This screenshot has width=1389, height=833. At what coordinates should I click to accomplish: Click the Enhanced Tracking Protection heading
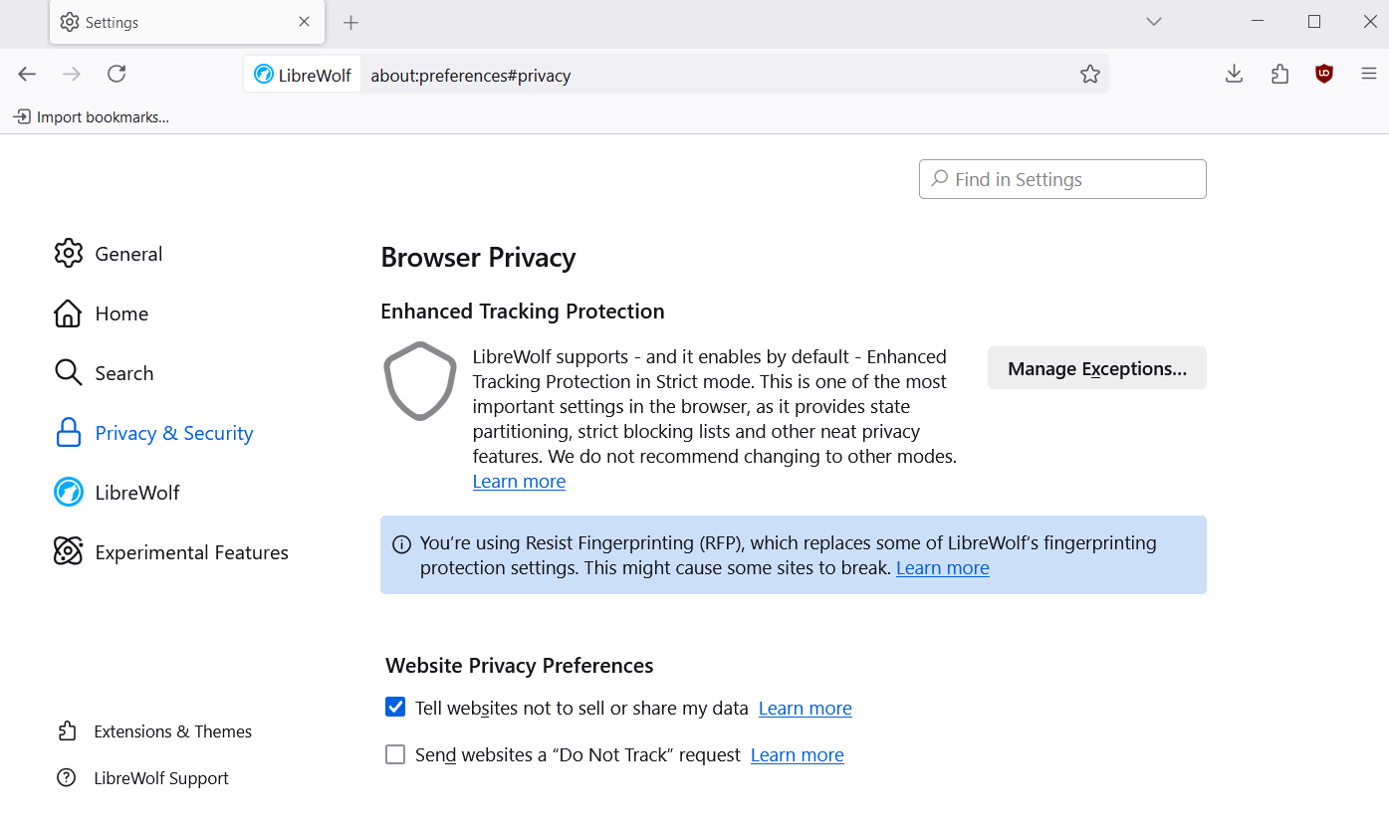523,312
